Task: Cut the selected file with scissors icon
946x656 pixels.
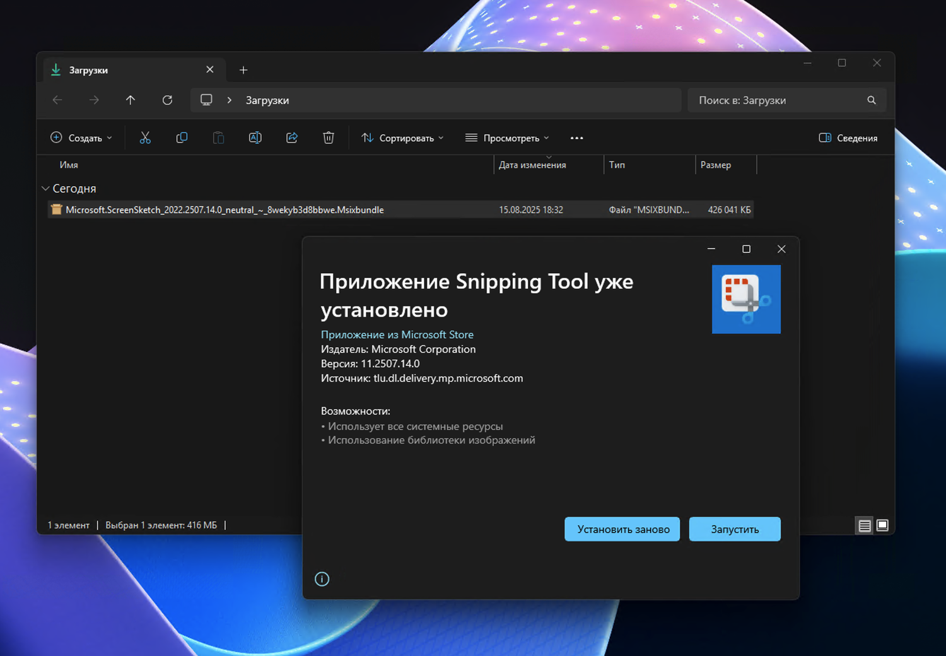Action: (145, 138)
